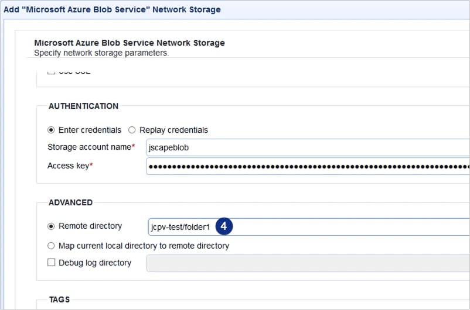Click the AUTHENTICATION section heading
Image resolution: width=470 pixels, height=310 pixels.
pos(83,106)
